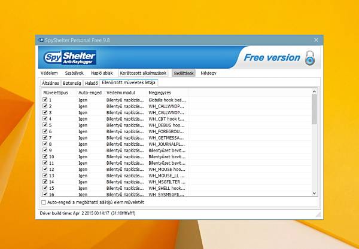Click the window resize grip in corner
Viewport: 359px width, 249px height.
click(x=318, y=214)
